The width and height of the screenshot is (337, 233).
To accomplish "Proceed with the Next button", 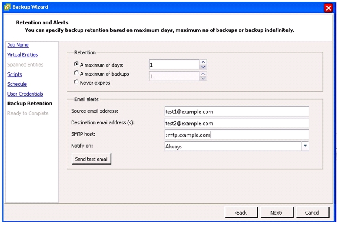I will [277, 213].
